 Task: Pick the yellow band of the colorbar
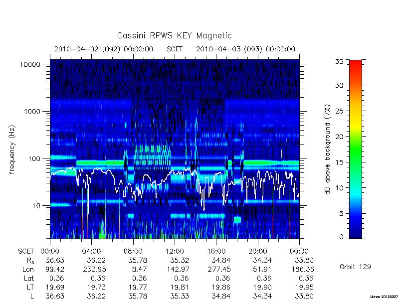point(356,125)
